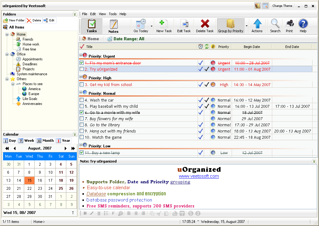Image resolution: width=319 pixels, height=226 pixels.
Task: Delete the folder using red X button
Action: [x=34, y=20]
